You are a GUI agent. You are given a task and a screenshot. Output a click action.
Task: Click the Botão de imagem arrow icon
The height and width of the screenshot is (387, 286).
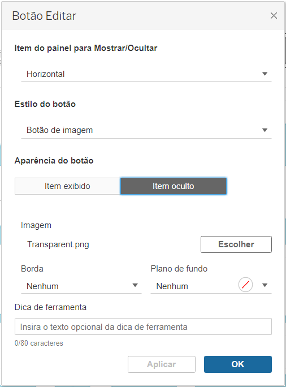click(265, 130)
